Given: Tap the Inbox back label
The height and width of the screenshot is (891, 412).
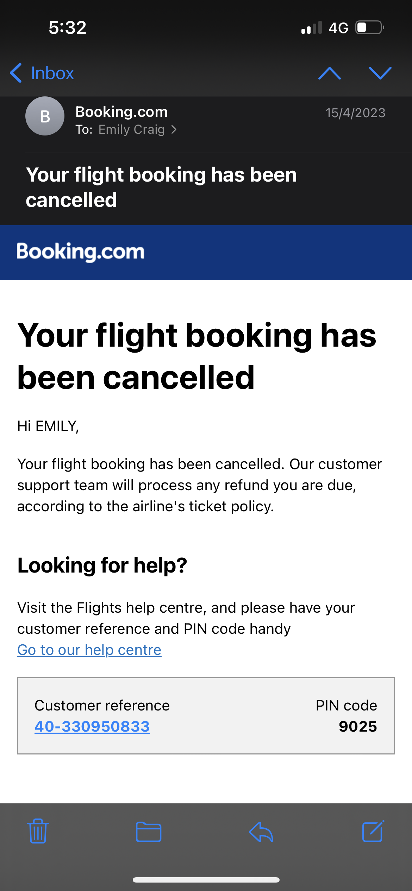Looking at the screenshot, I should (52, 73).
